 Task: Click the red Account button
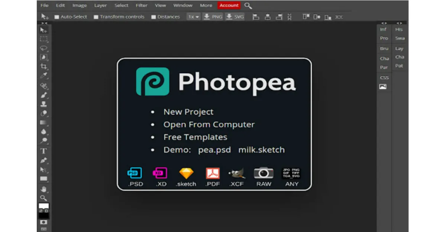point(229,5)
